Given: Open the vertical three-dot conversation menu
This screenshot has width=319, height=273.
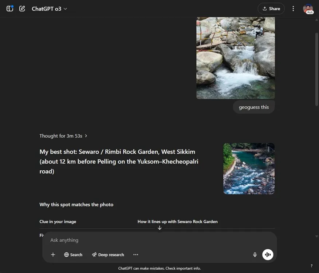Looking at the screenshot, I should click(x=293, y=9).
